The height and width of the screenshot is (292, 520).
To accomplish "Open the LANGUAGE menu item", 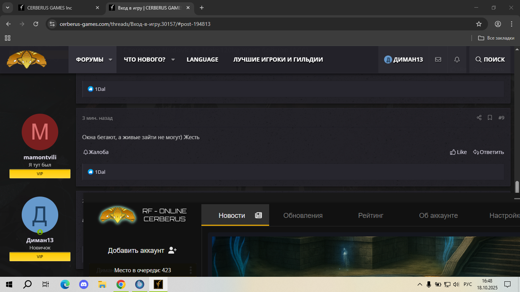I will point(203,60).
